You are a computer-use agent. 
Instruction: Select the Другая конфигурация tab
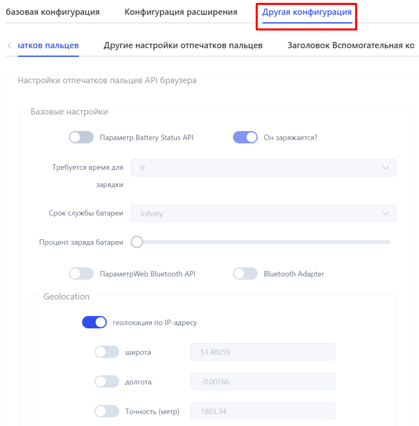(307, 12)
